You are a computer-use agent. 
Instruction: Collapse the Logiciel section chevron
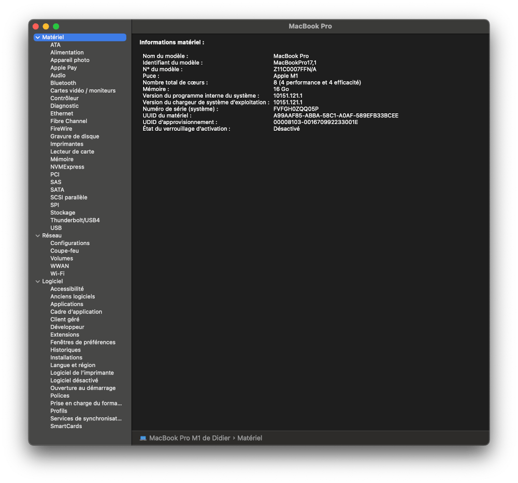(38, 281)
